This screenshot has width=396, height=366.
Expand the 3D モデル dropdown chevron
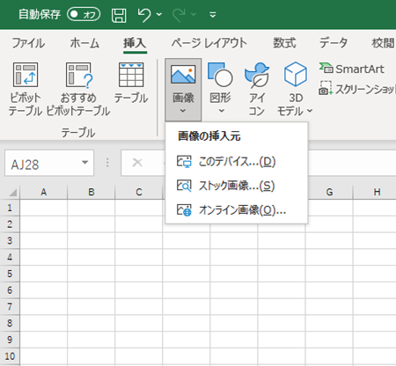(310, 111)
